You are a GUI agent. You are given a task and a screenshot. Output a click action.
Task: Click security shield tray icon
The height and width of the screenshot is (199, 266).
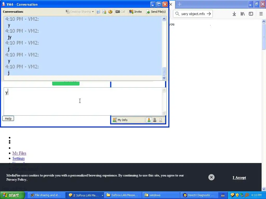click(237, 195)
